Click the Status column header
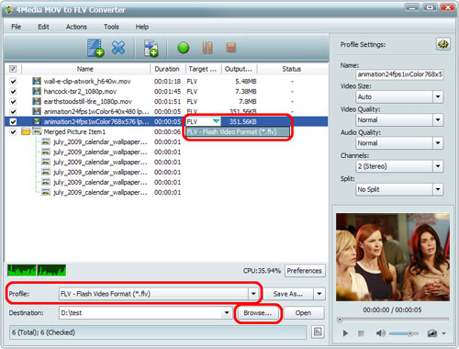The height and width of the screenshot is (349, 459). [292, 69]
